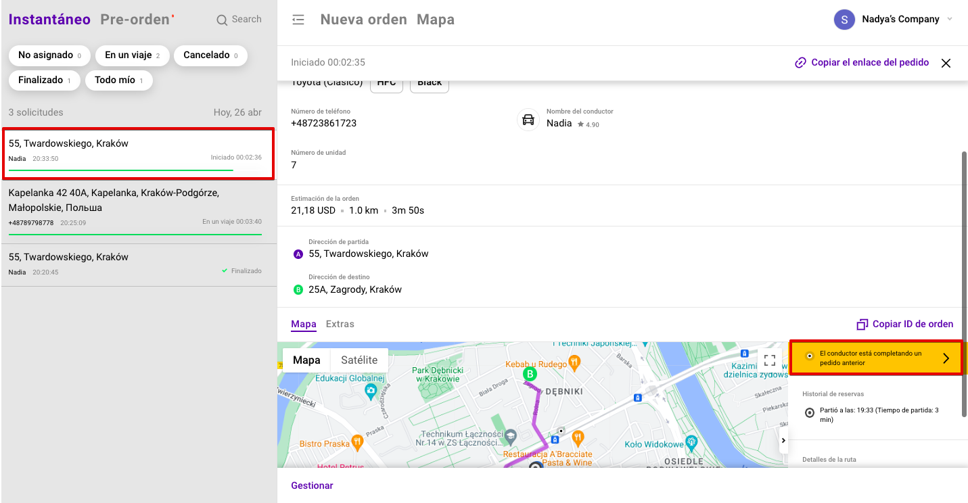Click the Koło Widokowe attraction pin
Screen dimensions: 968x503
691,443
